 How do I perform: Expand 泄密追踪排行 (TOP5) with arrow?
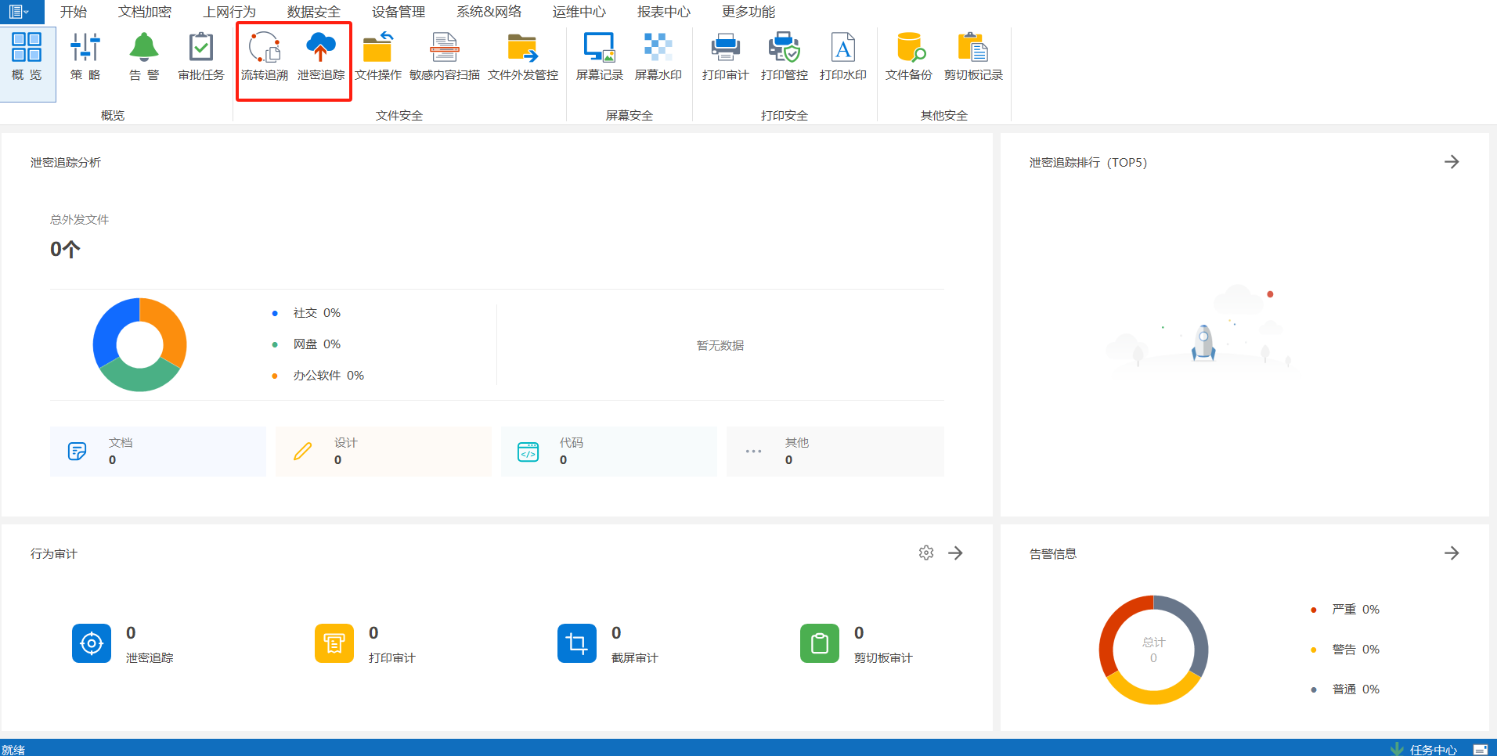(x=1451, y=162)
